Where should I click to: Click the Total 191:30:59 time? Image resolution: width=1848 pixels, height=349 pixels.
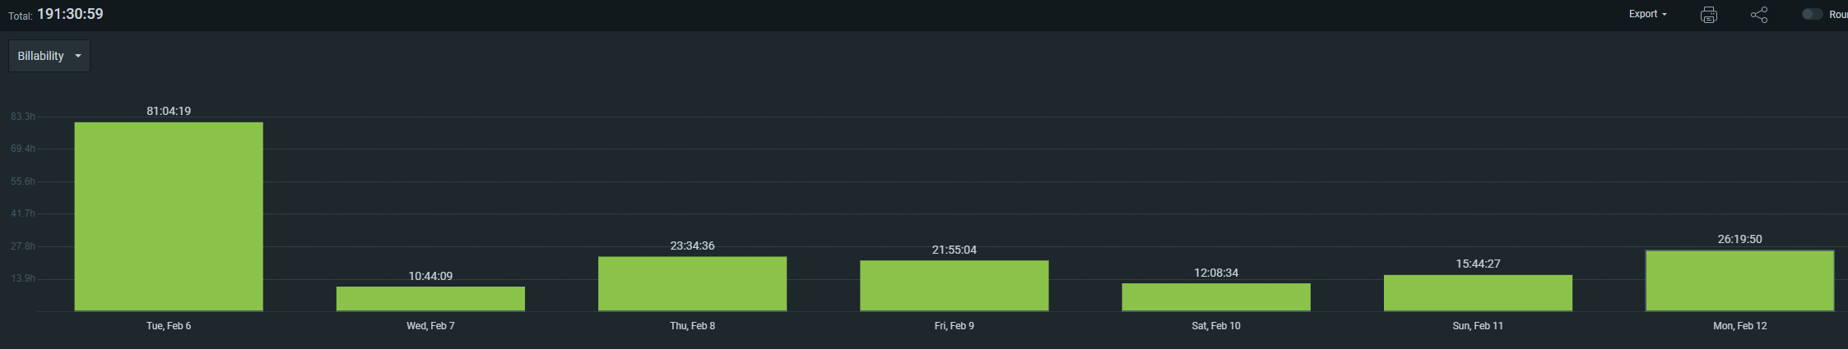[x=70, y=14]
